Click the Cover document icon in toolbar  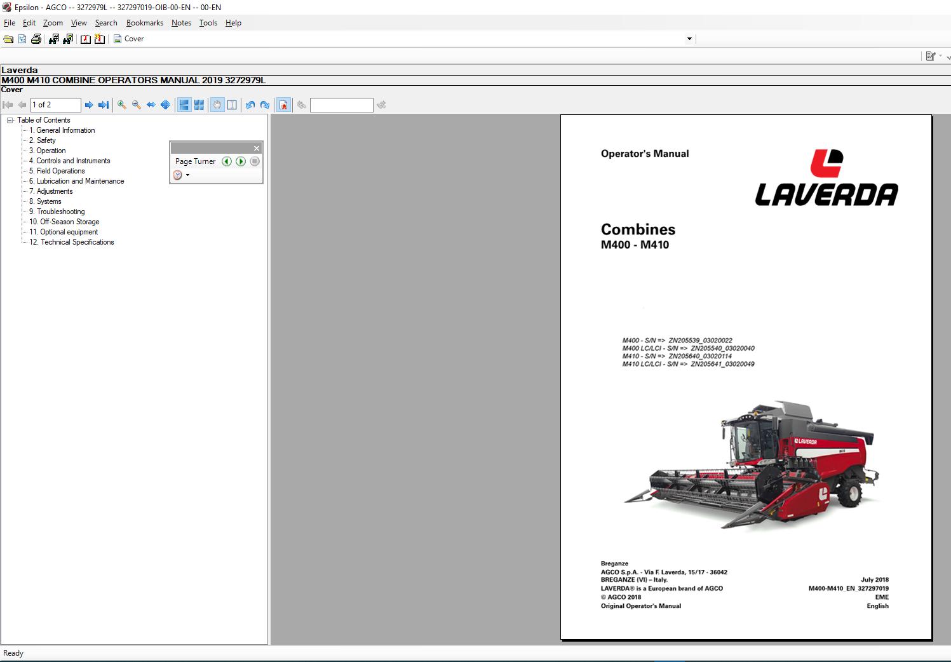tap(118, 39)
